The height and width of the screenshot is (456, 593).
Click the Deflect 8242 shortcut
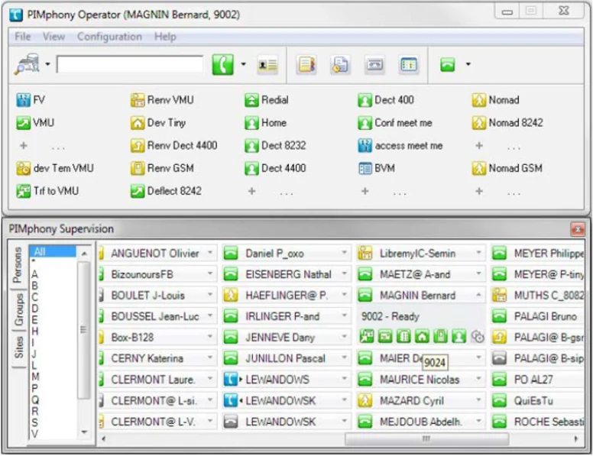pos(166,191)
